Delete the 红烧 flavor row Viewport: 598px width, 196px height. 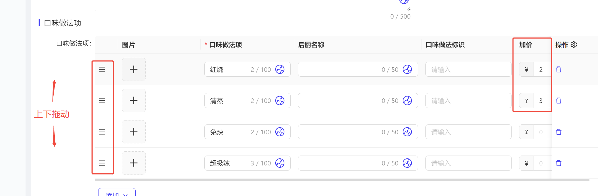tap(559, 69)
